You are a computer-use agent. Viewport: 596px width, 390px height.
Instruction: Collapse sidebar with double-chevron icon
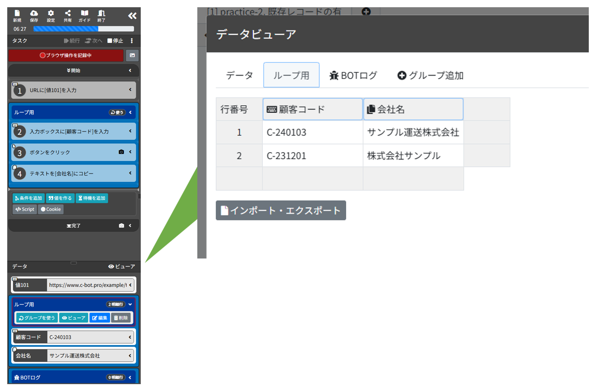tap(132, 16)
